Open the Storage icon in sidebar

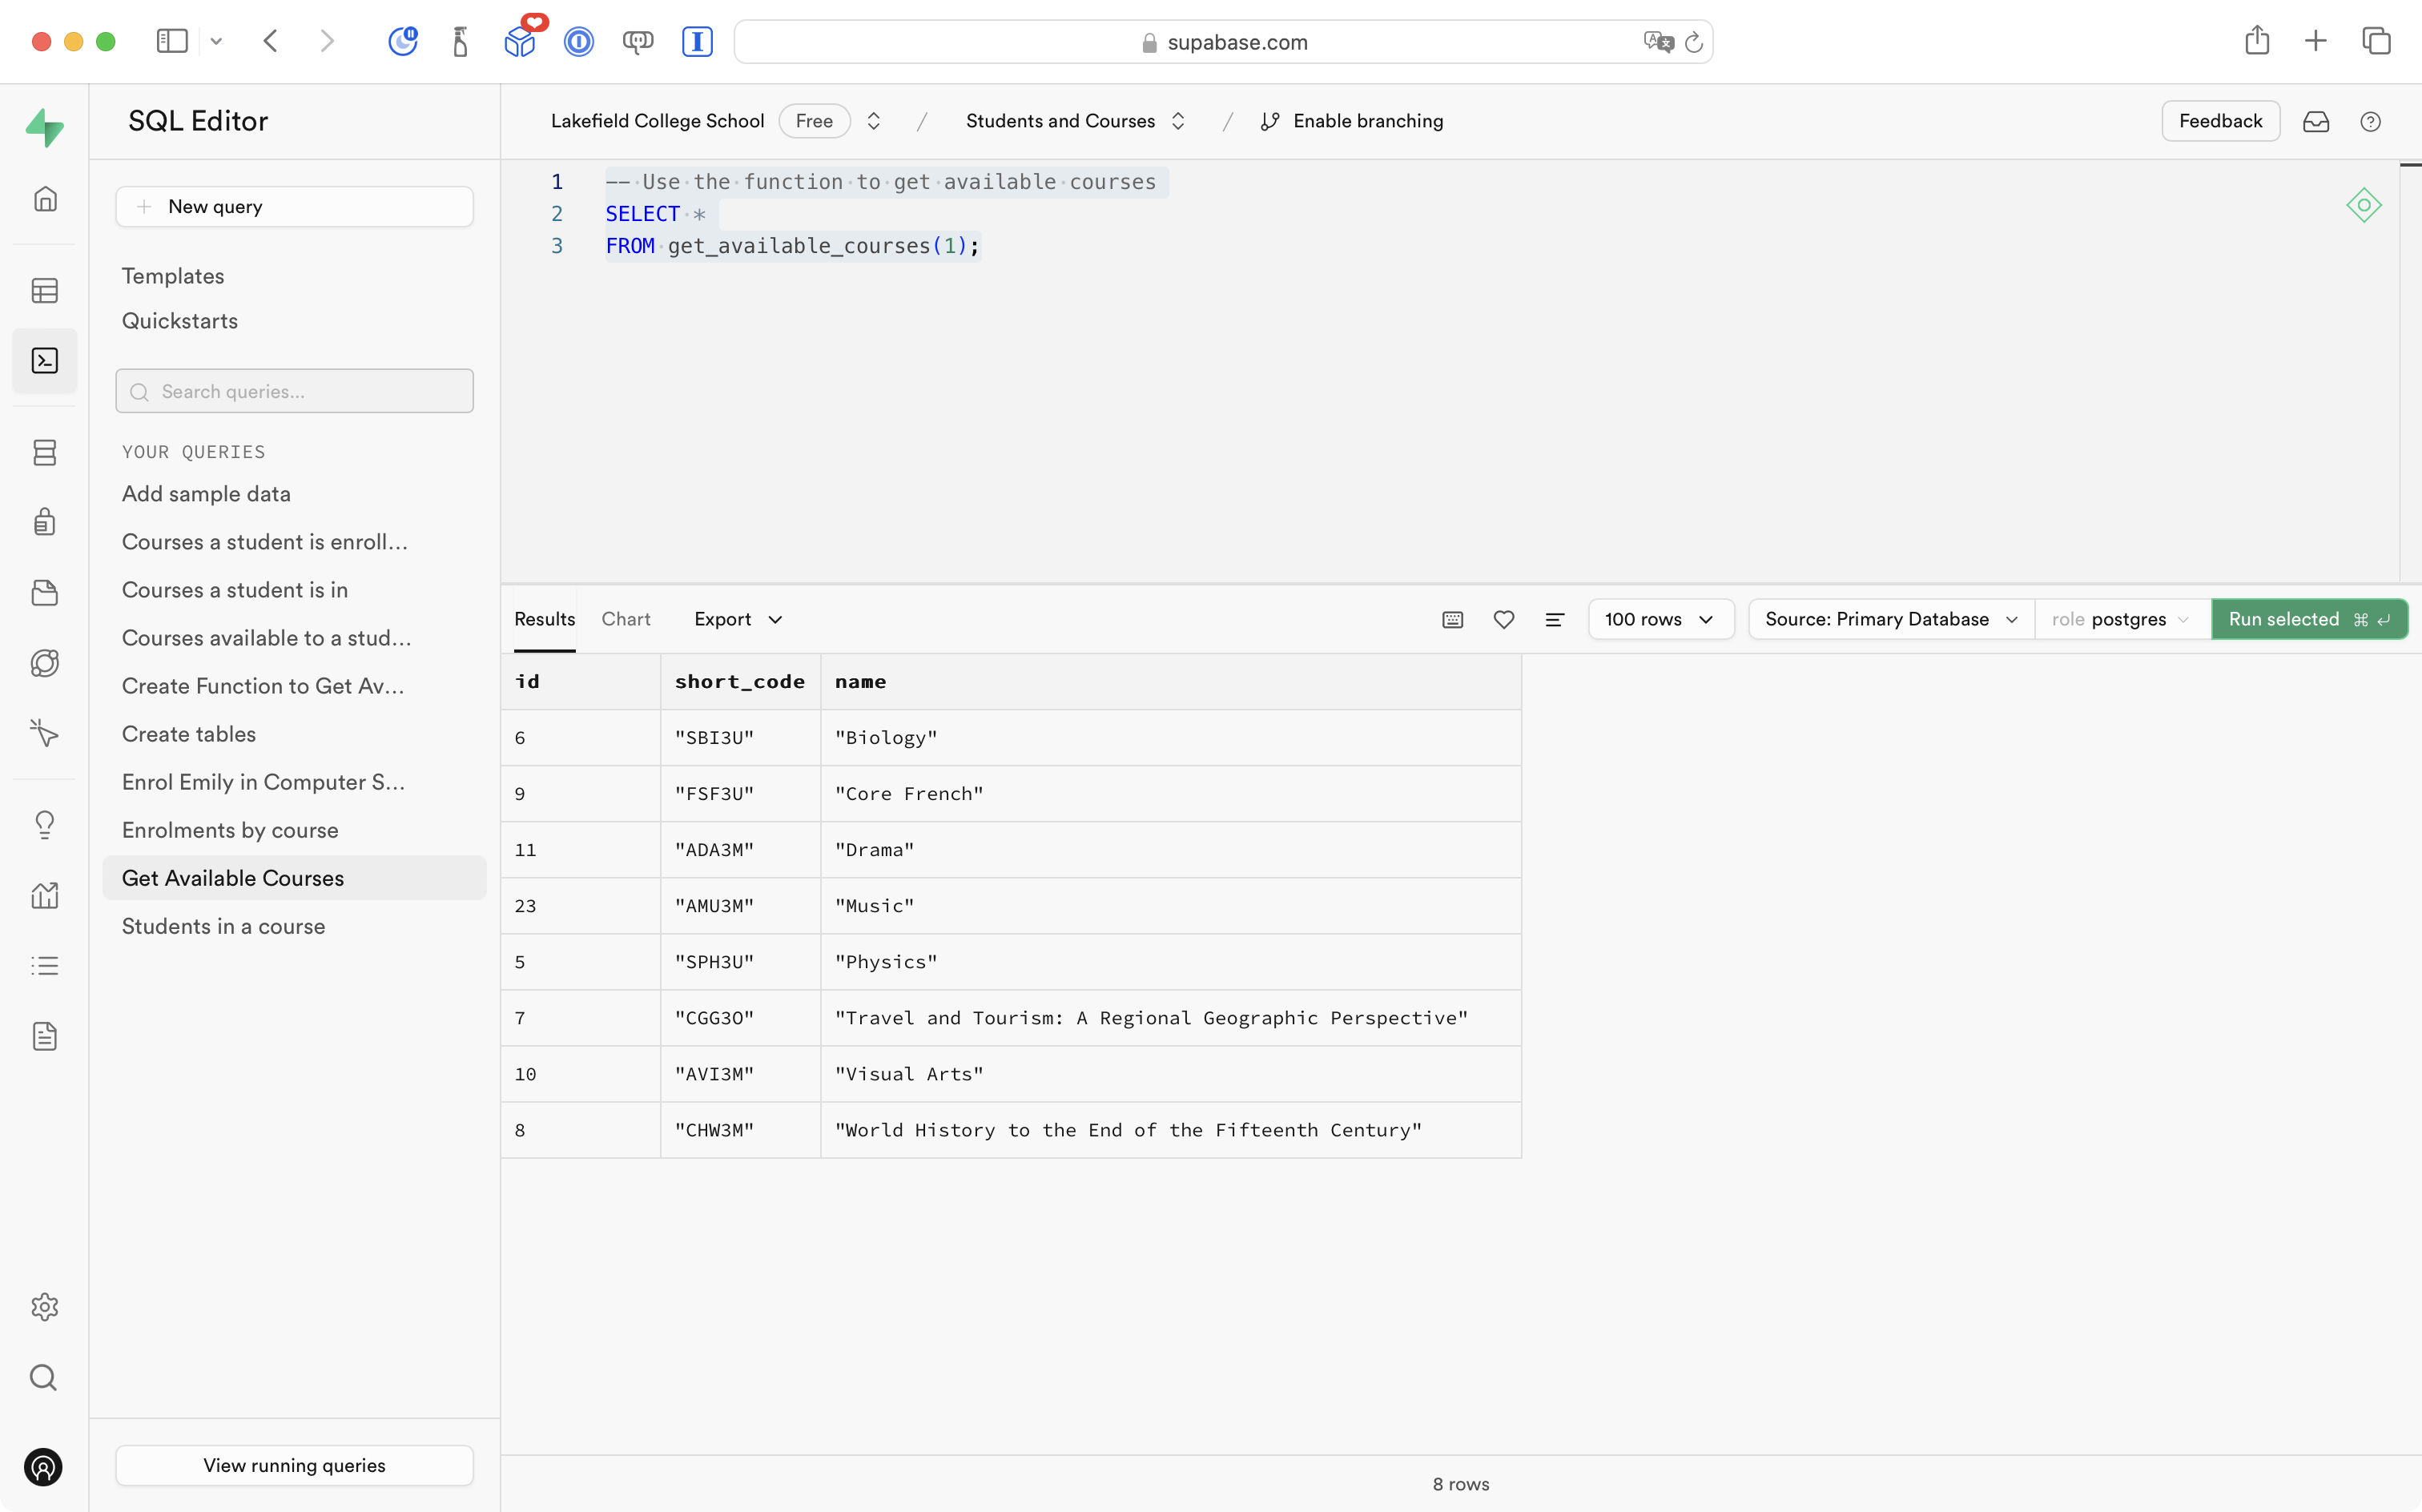45,593
